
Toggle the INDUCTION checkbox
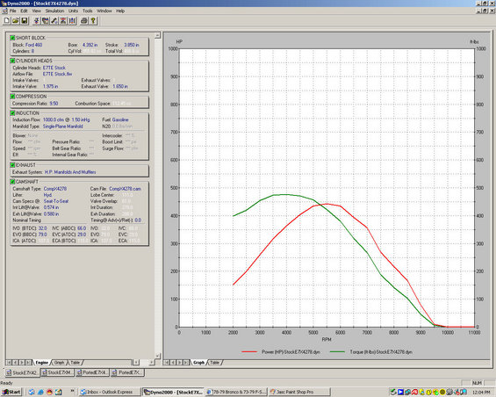pos(12,113)
